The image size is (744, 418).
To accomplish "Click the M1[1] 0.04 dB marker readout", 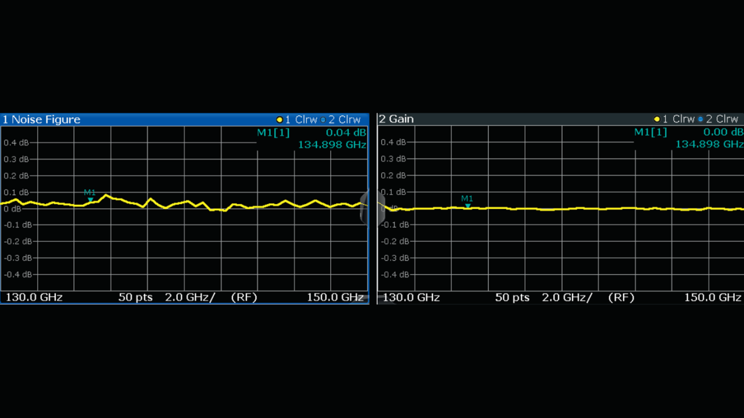I will 312,133.
